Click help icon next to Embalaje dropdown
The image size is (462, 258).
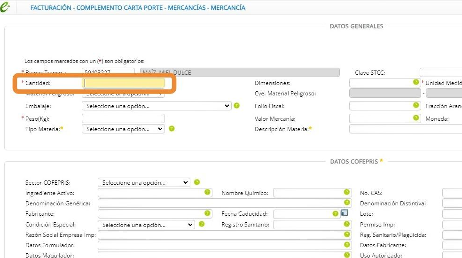pos(236,105)
